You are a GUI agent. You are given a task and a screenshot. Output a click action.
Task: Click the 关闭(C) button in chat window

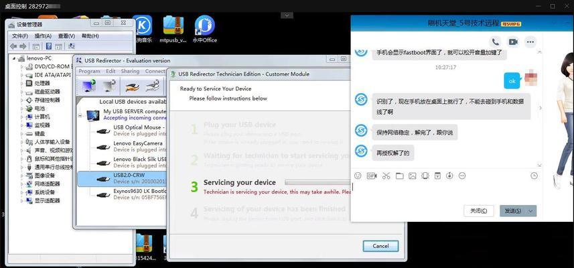click(478, 211)
